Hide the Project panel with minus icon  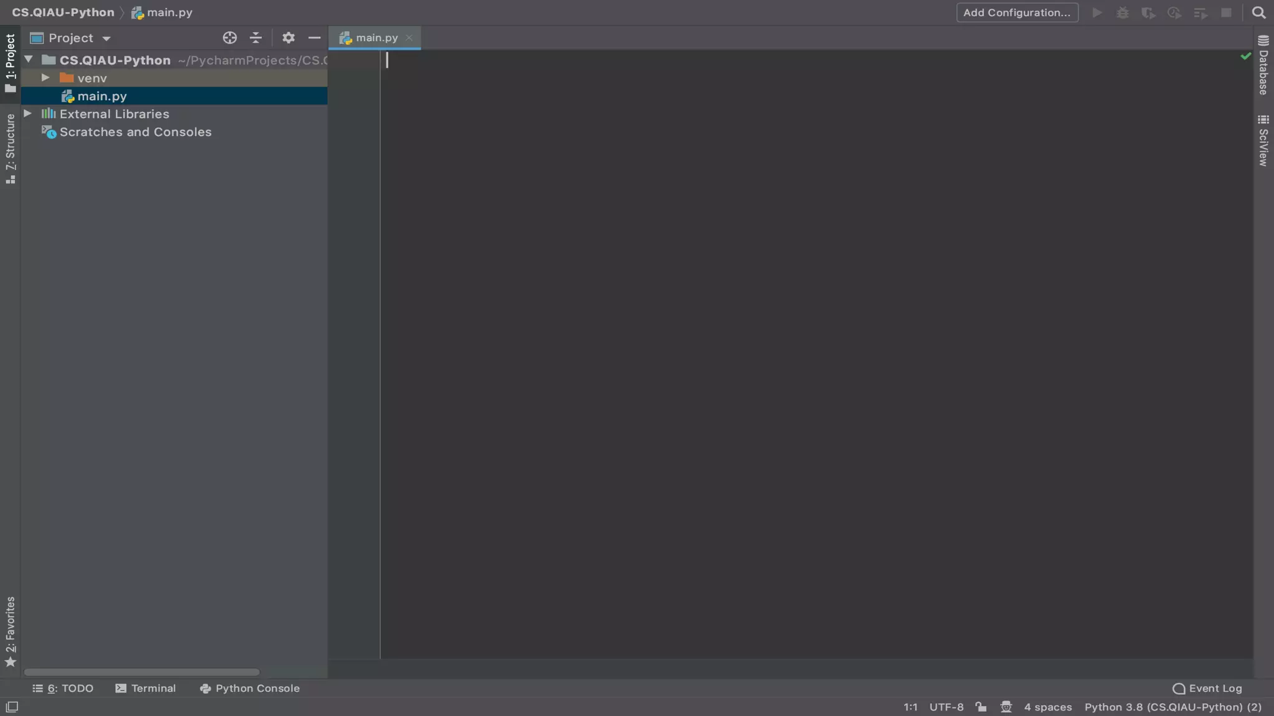pos(314,38)
